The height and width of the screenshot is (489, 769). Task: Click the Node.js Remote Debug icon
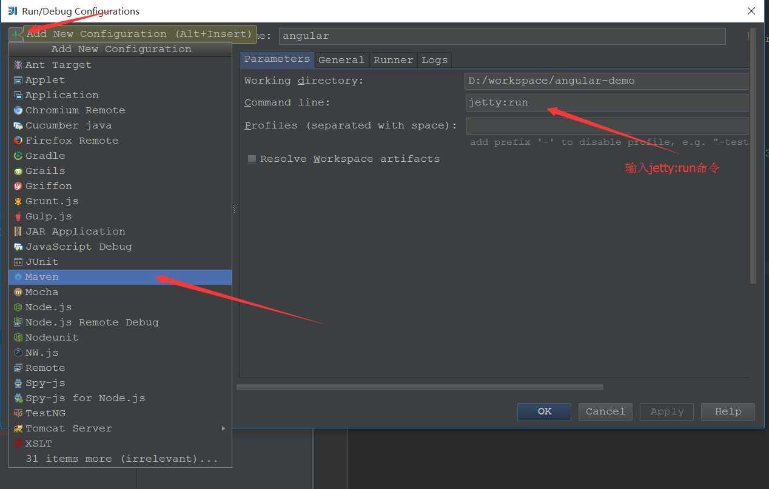pos(18,322)
